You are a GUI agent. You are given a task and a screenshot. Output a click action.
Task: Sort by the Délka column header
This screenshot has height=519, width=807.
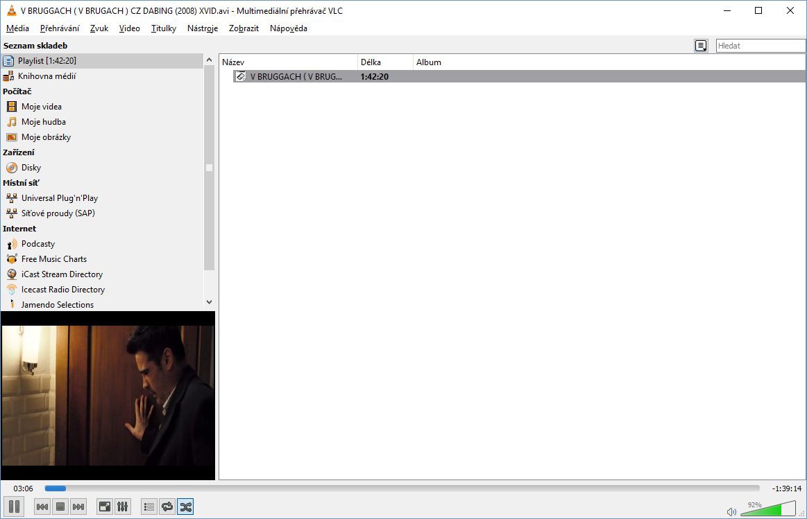point(385,62)
